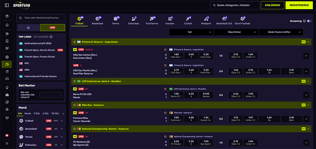Click the Registrieren button
This screenshot has width=316, height=149.
click(299, 5)
